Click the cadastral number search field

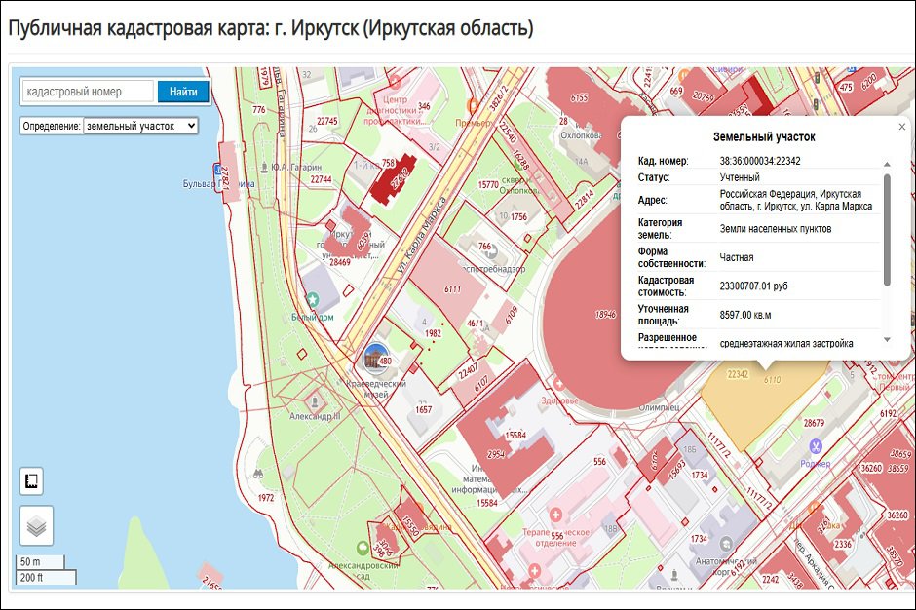click(88, 92)
